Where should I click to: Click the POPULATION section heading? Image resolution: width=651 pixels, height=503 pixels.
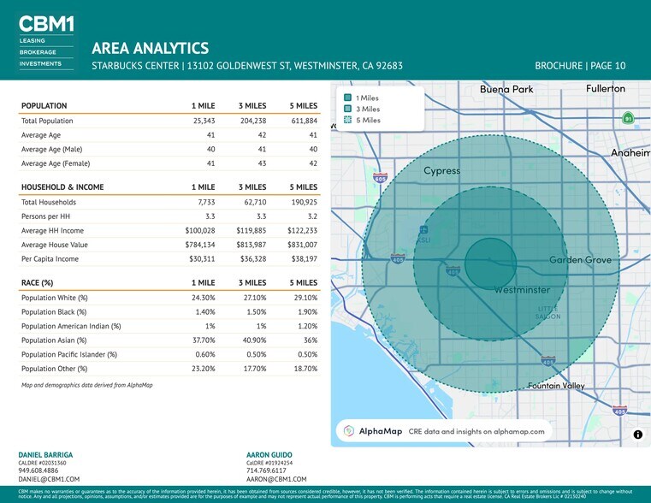(44, 106)
